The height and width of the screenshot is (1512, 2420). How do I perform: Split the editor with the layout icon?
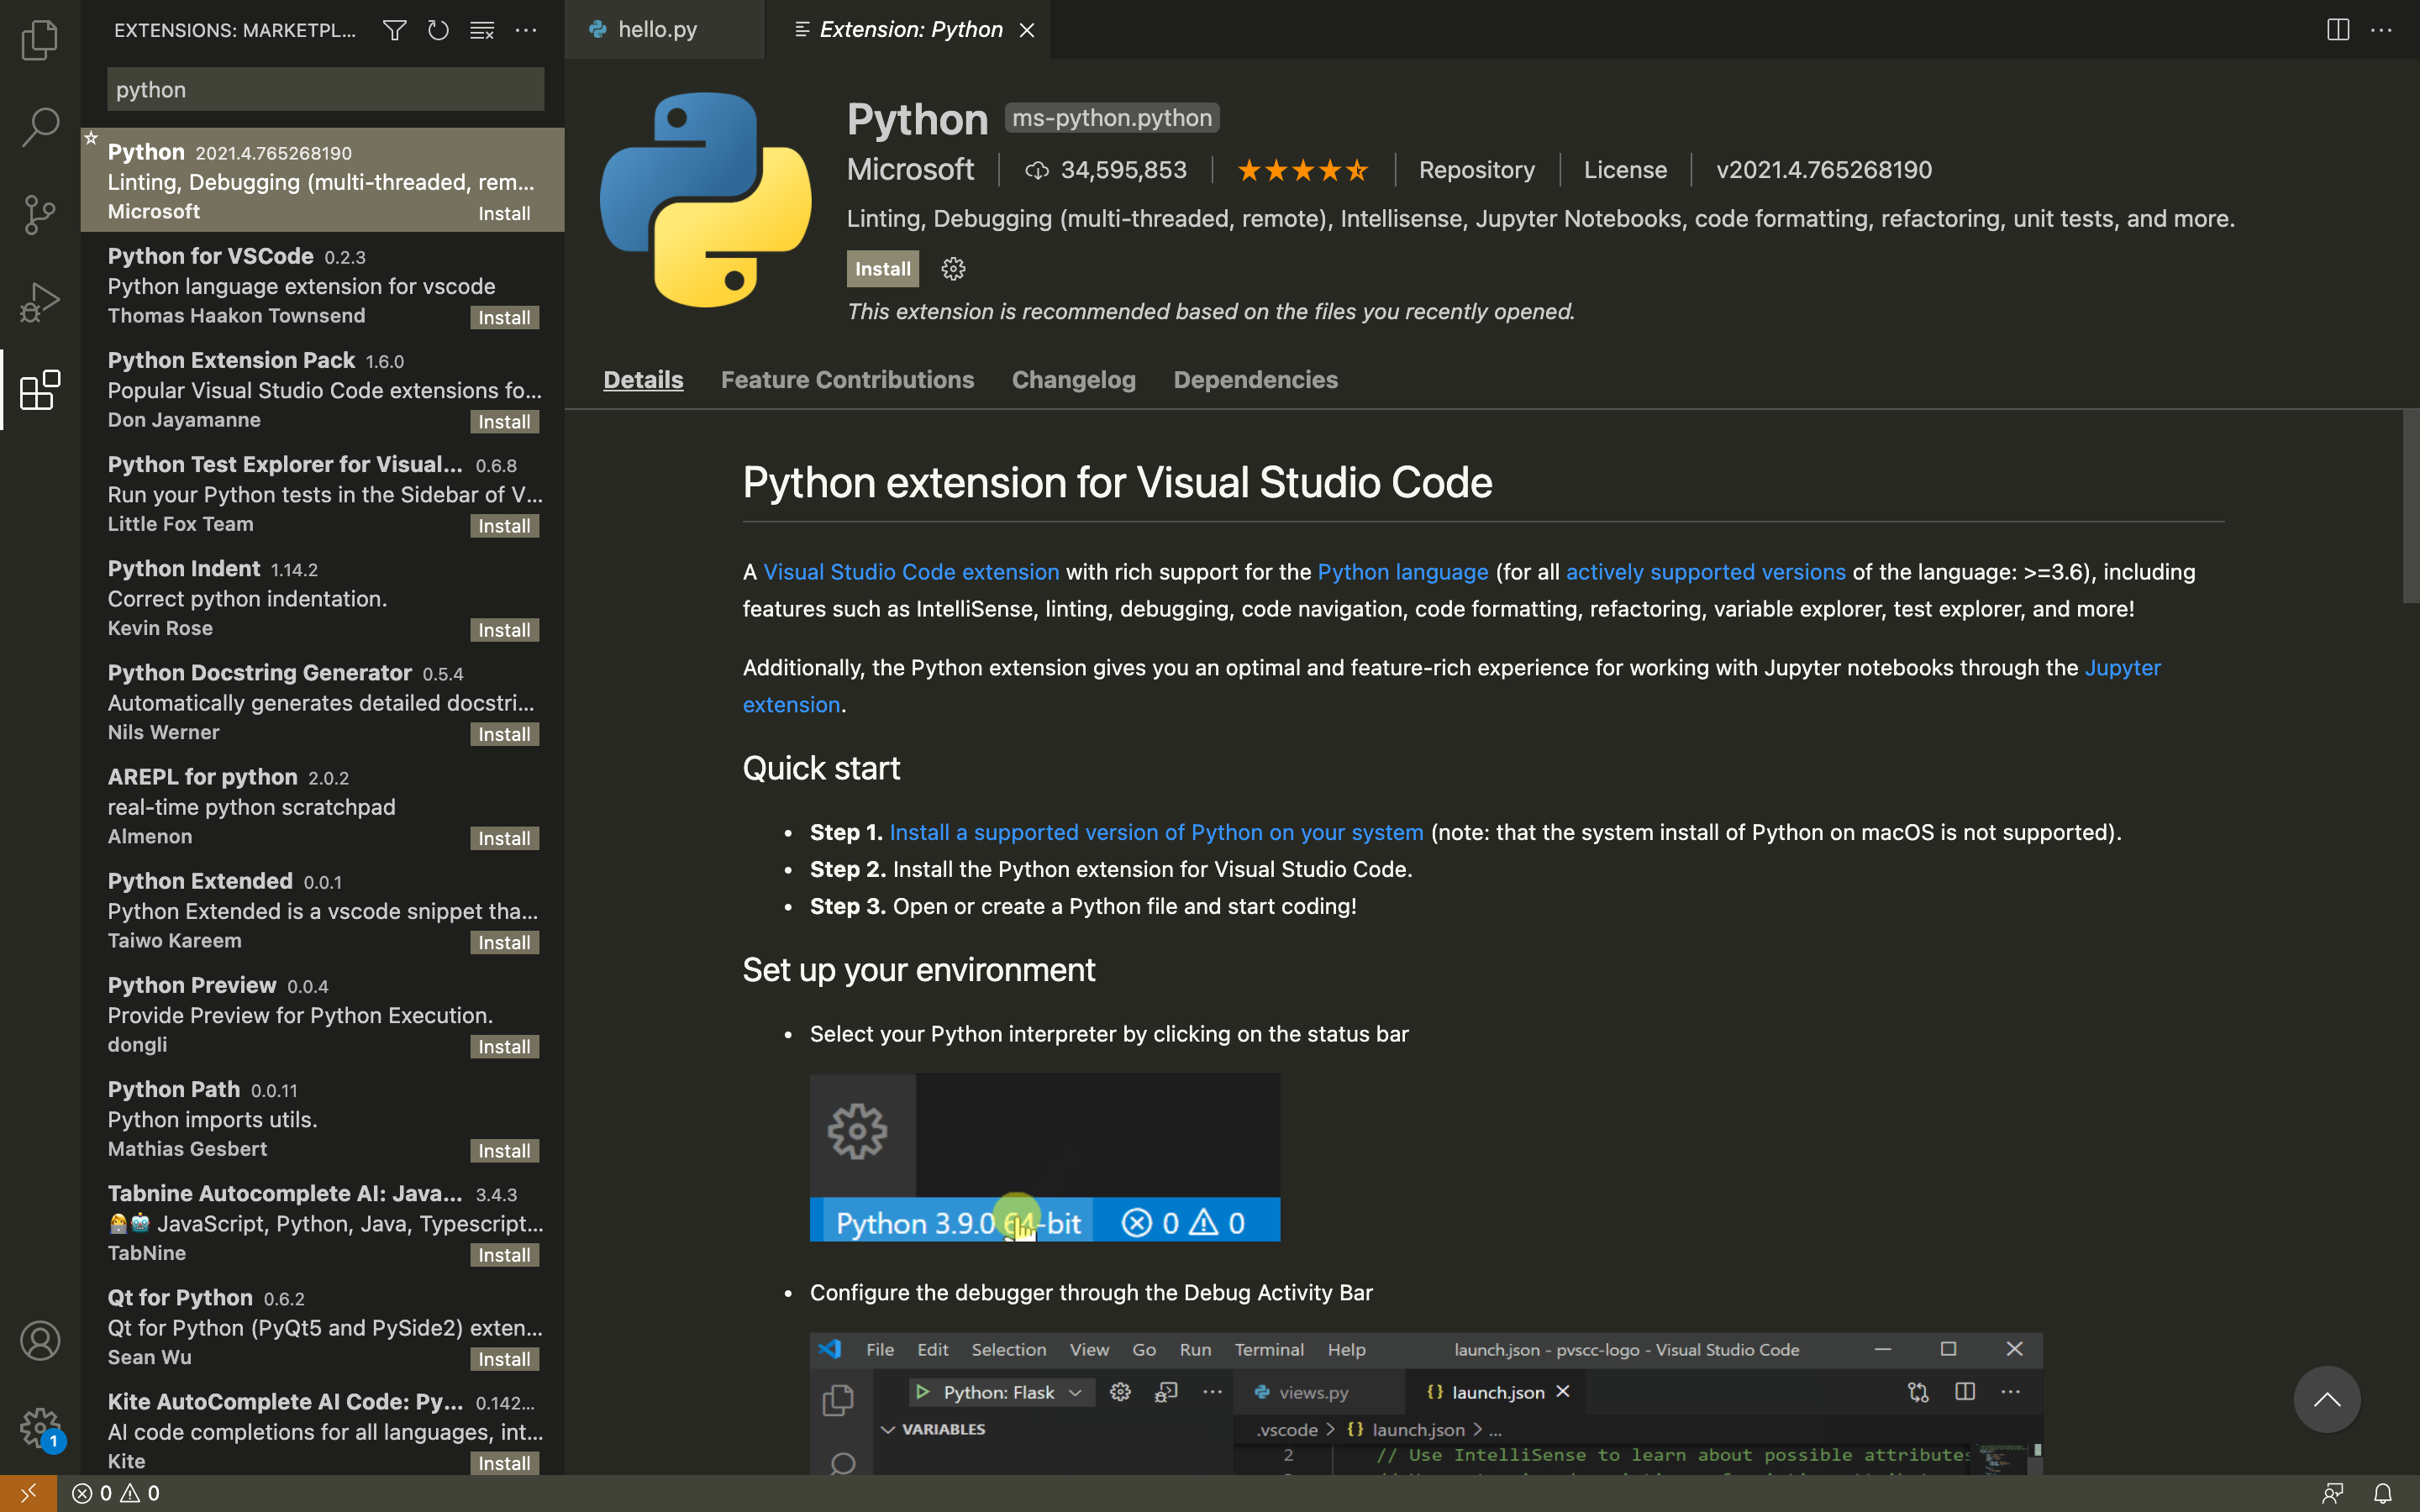click(2337, 30)
